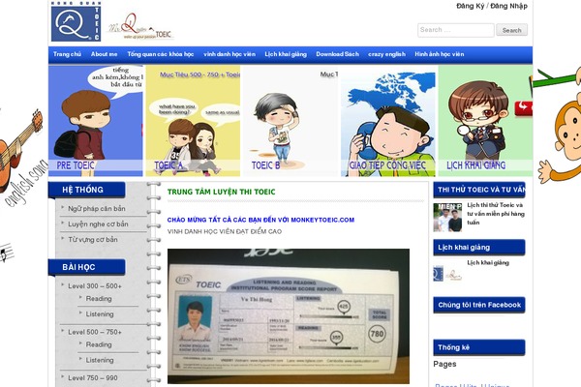Click THI THỬ TOEIC VÀ TƯ VẤN header
The width and height of the screenshot is (581, 387).
pyautogui.click(x=479, y=190)
